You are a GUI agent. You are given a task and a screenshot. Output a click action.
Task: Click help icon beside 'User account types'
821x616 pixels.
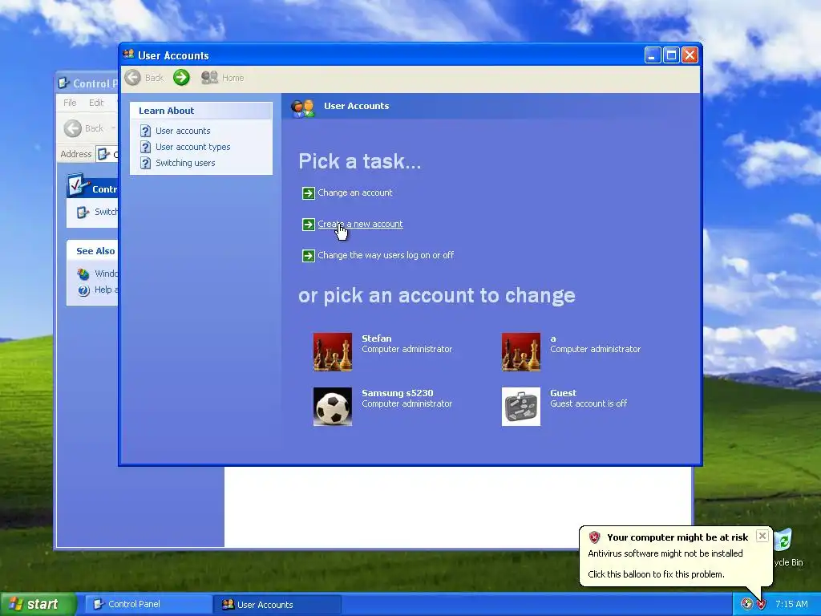pos(146,148)
